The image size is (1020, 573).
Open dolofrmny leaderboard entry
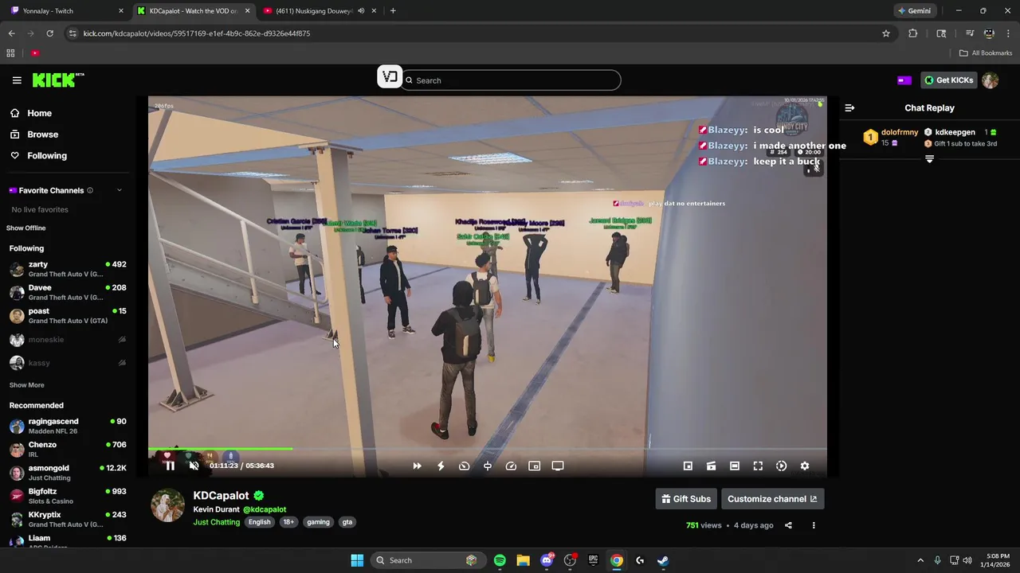point(891,137)
